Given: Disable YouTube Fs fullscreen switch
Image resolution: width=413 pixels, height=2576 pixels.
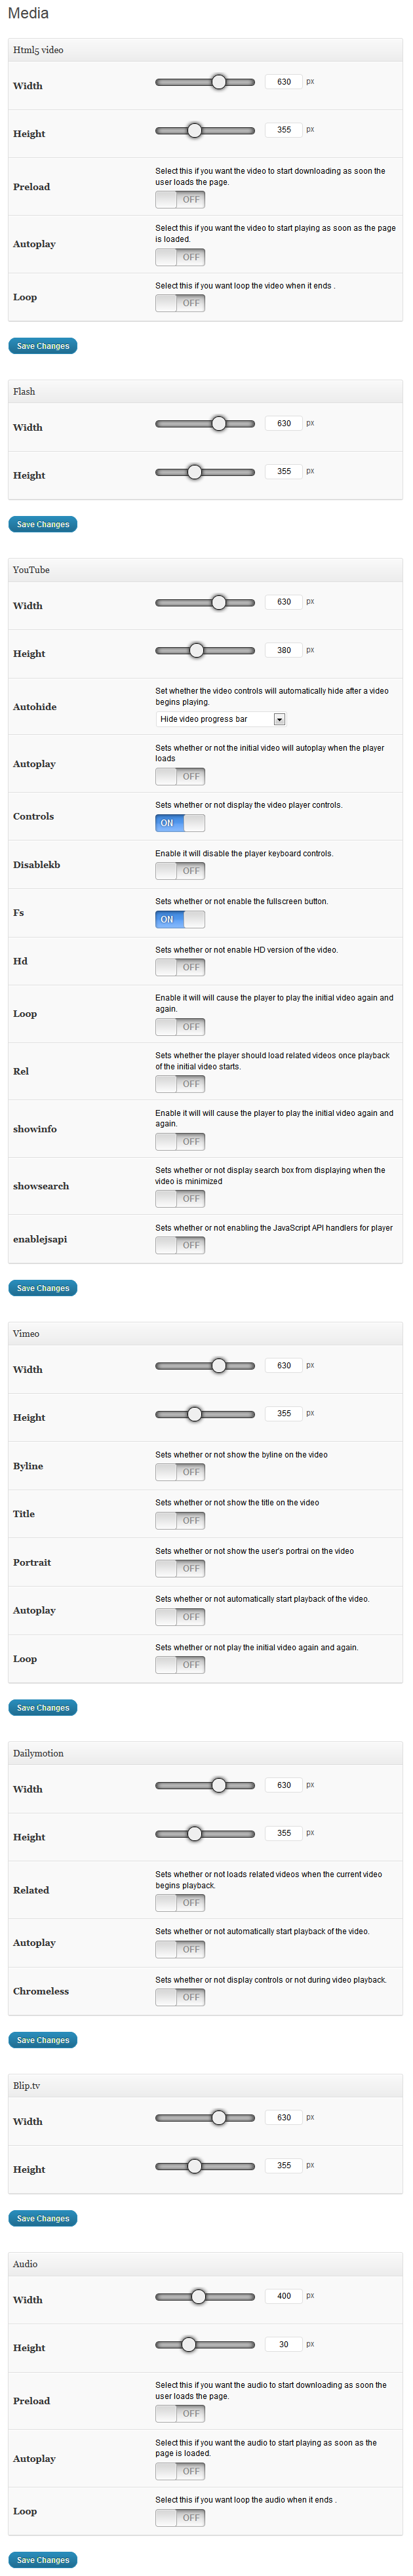Looking at the screenshot, I should [x=180, y=919].
